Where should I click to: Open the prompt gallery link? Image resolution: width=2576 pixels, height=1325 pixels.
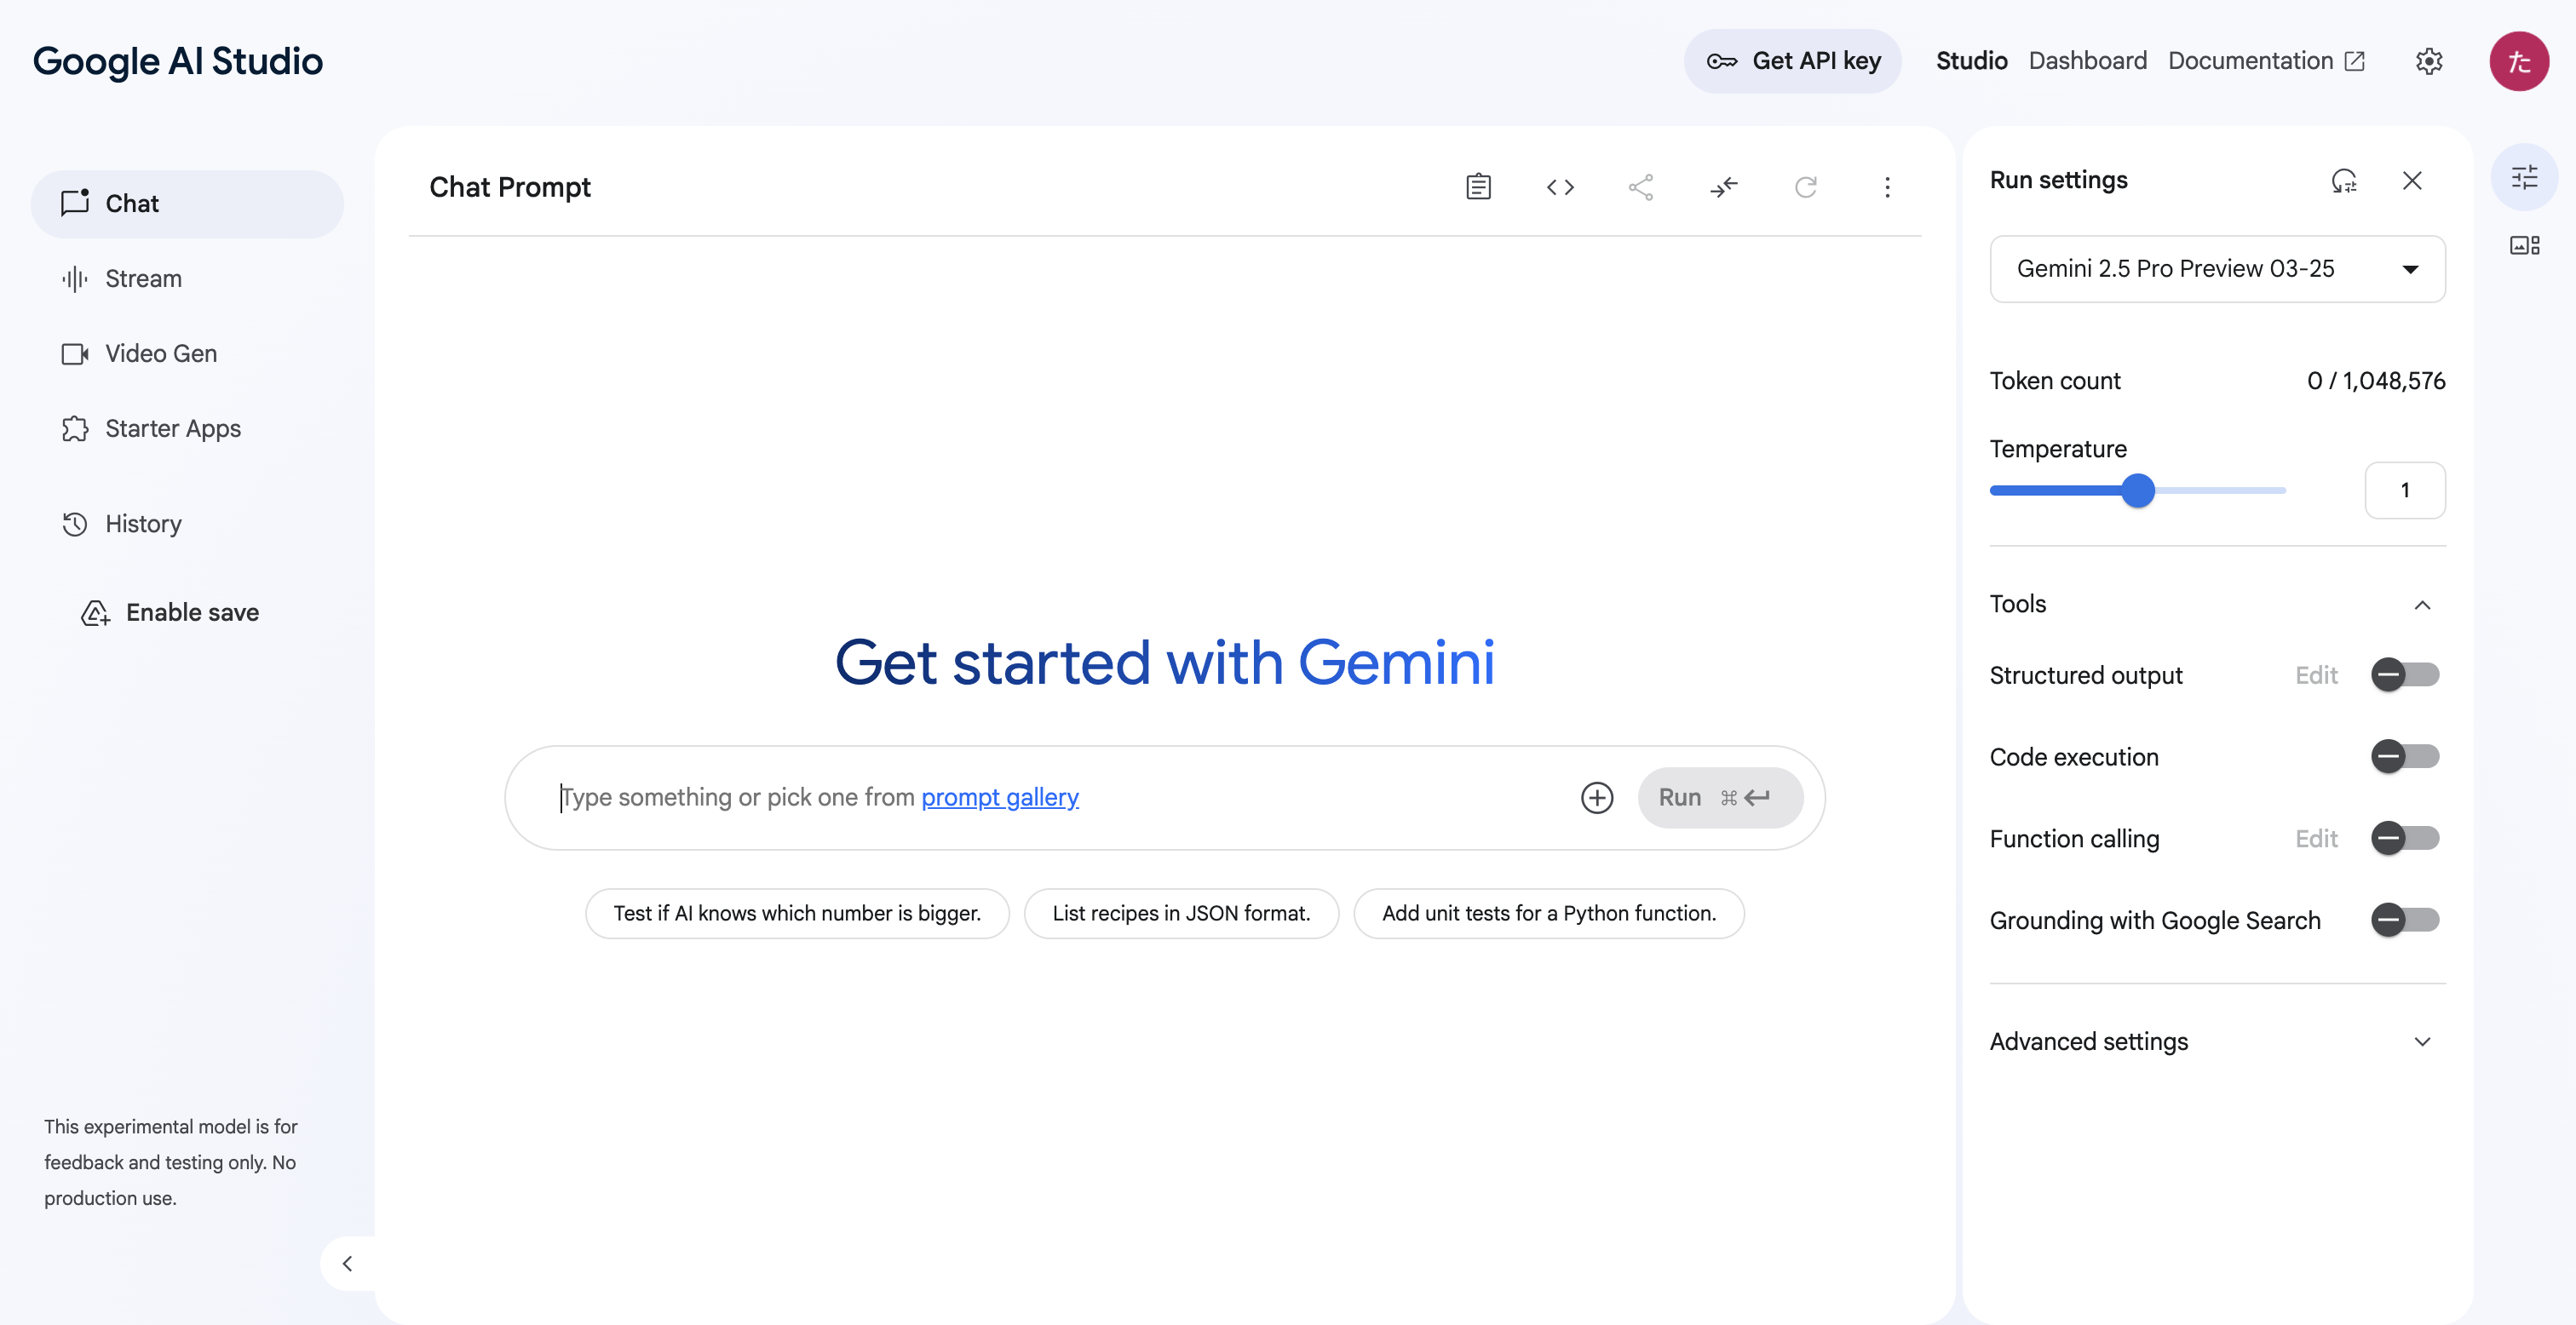pyautogui.click(x=999, y=797)
